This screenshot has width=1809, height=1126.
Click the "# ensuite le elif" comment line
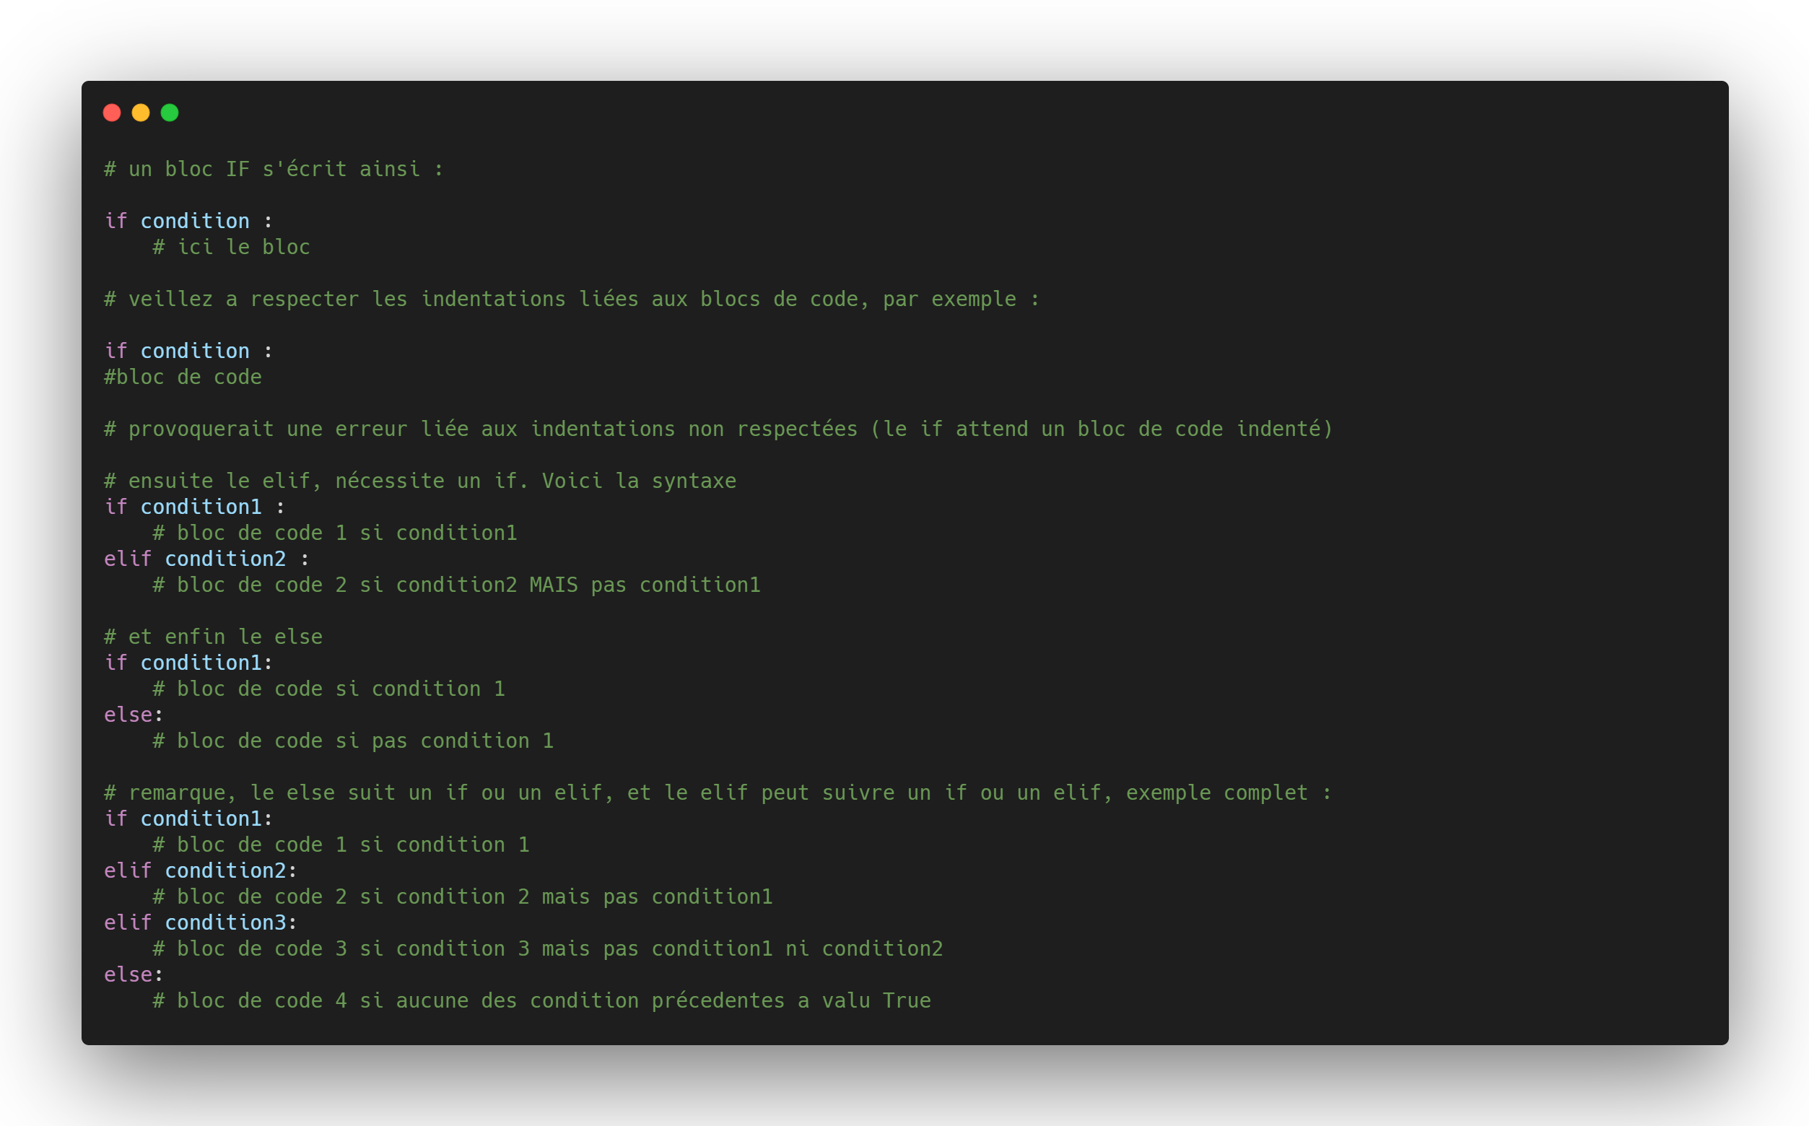click(420, 481)
